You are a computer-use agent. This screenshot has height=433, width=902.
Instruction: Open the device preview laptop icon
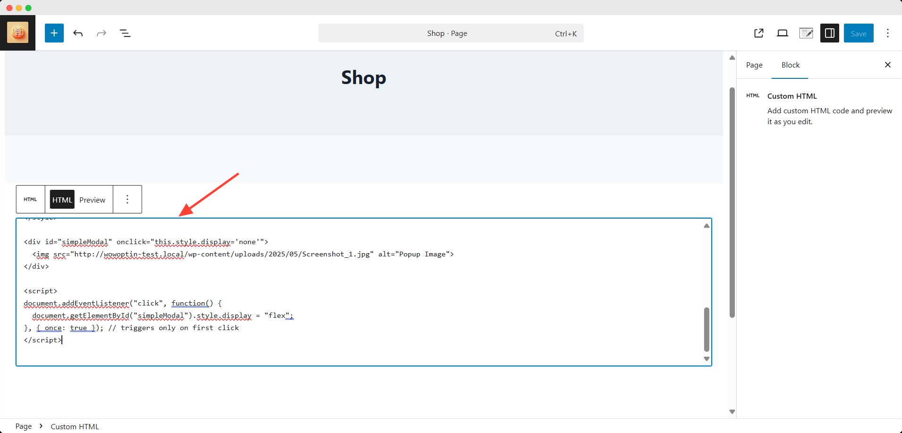pyautogui.click(x=783, y=33)
